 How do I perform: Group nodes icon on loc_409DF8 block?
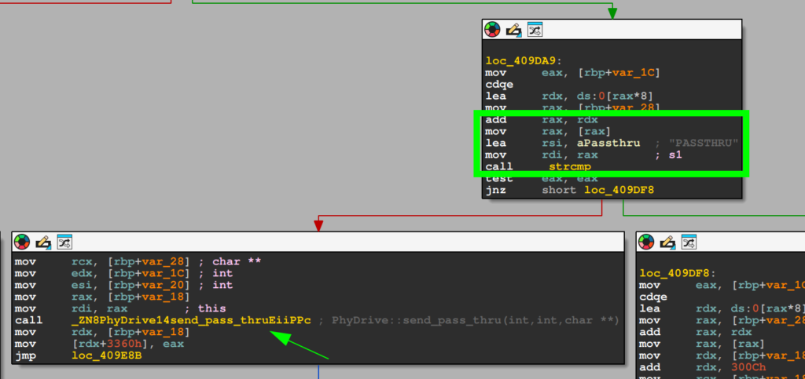[689, 242]
